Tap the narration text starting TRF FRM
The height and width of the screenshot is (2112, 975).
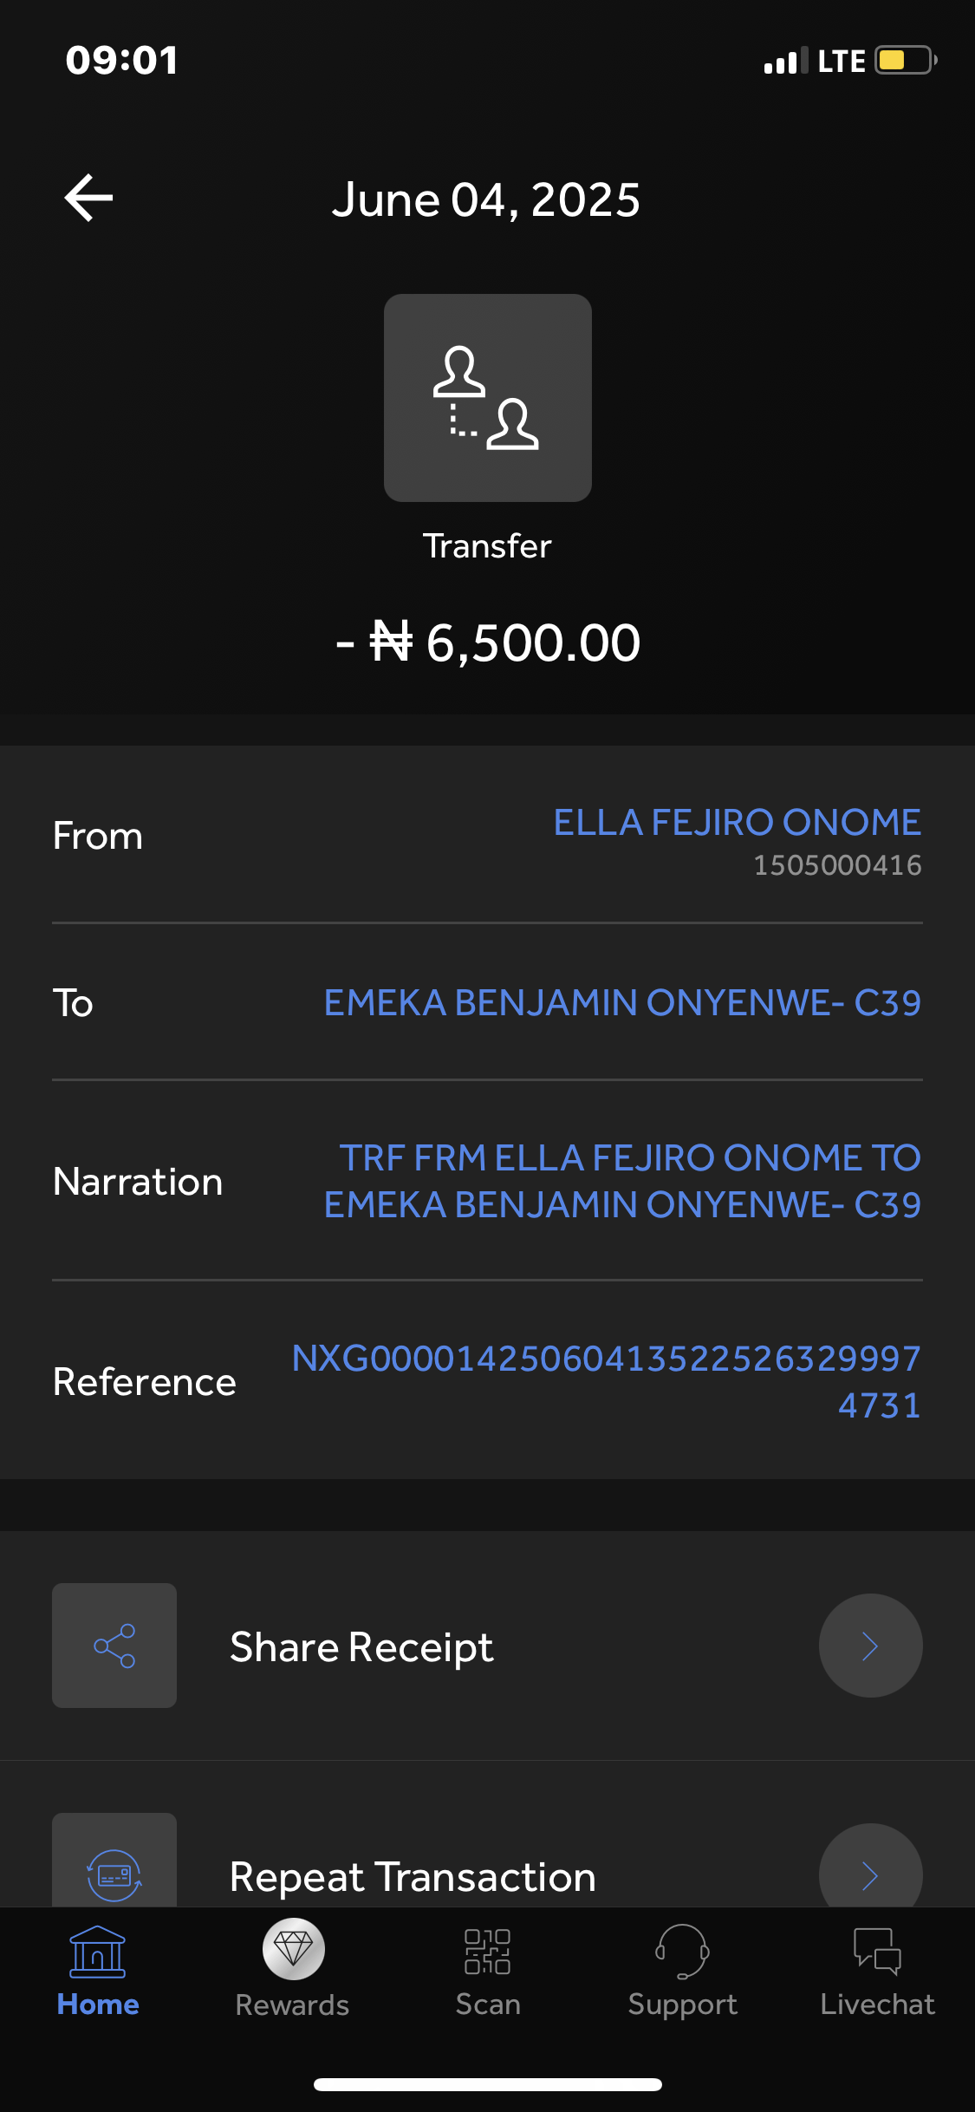[x=622, y=1181]
